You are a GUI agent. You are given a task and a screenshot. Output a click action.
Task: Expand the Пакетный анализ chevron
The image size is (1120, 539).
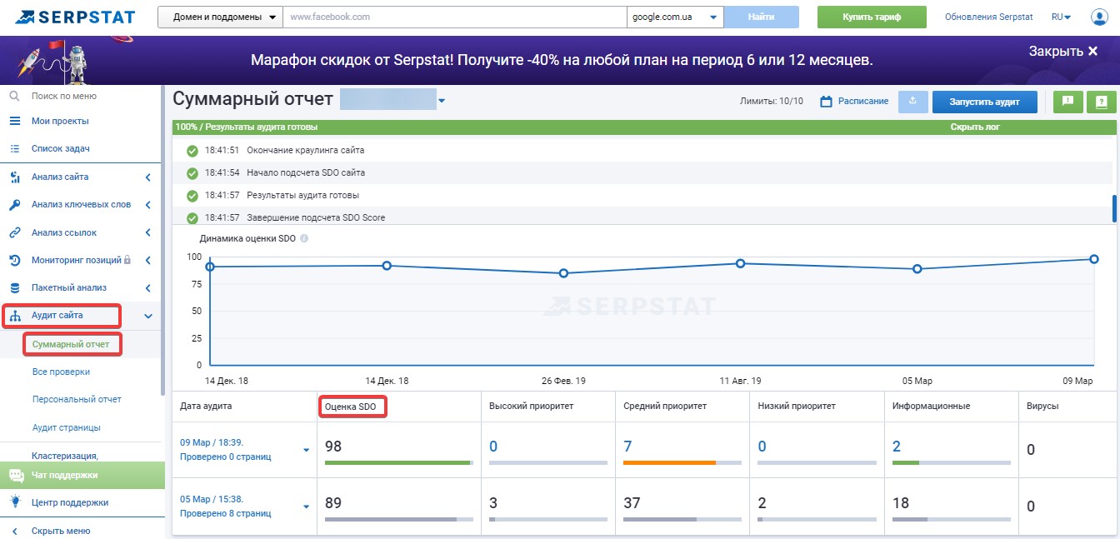[x=147, y=288]
